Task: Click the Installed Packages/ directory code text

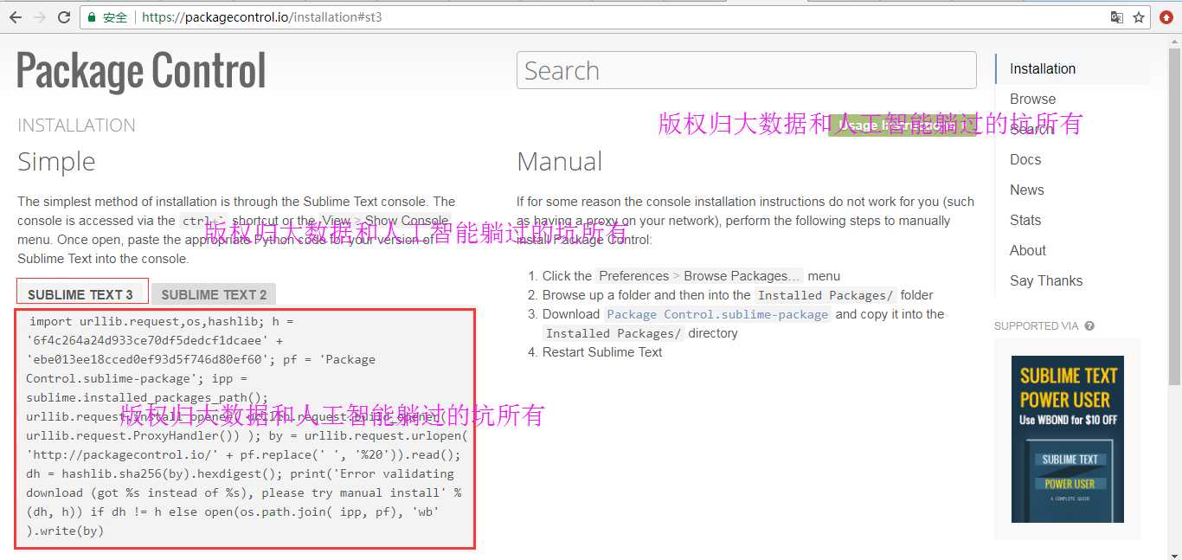Action: (613, 333)
